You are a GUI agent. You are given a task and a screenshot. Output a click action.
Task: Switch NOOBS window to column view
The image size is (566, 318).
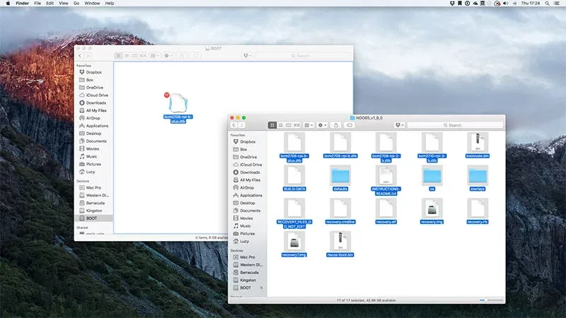289,125
